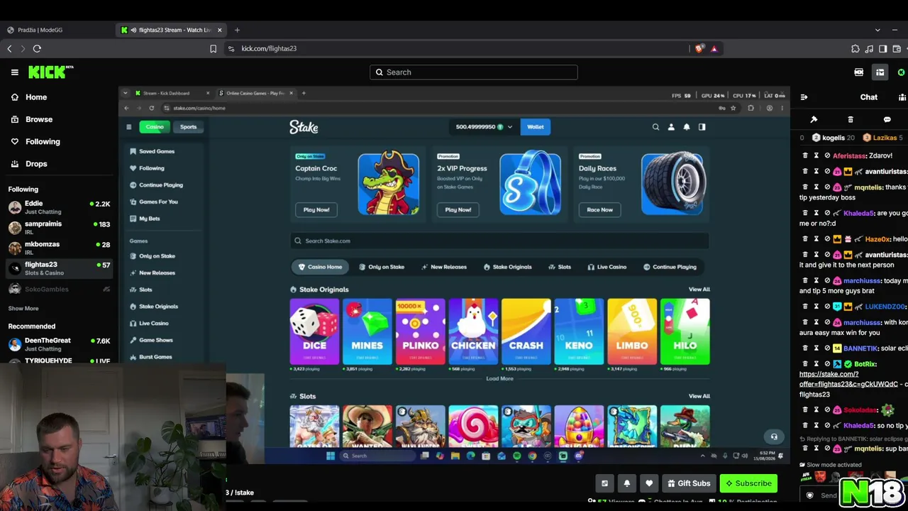Open the Mines game thumbnail
Screen dimensions: 908x511
(x=367, y=331)
